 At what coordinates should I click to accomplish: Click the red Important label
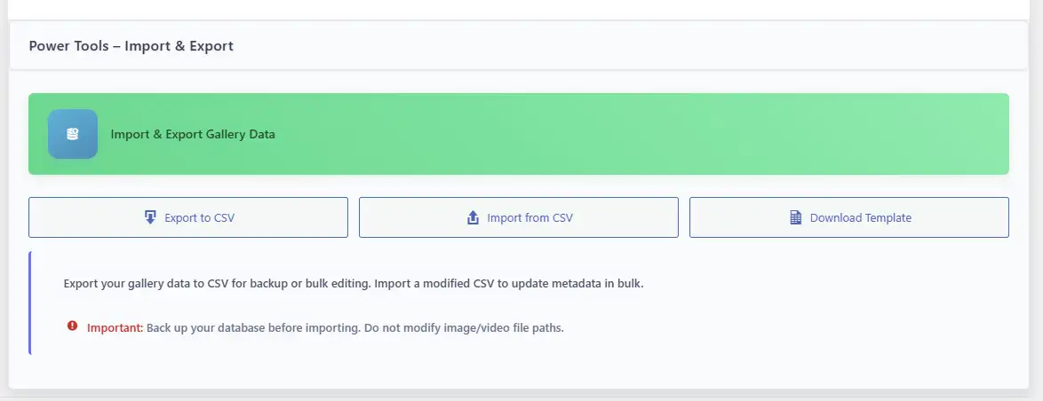coord(115,327)
